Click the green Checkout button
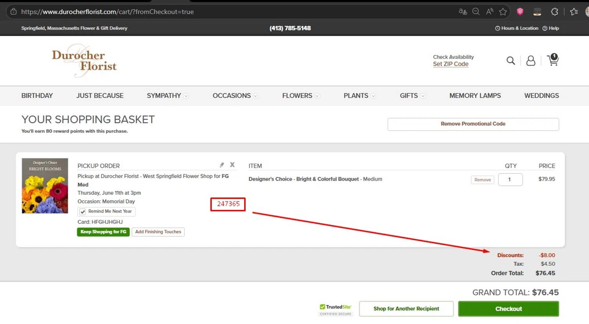589x324 pixels. (509, 309)
